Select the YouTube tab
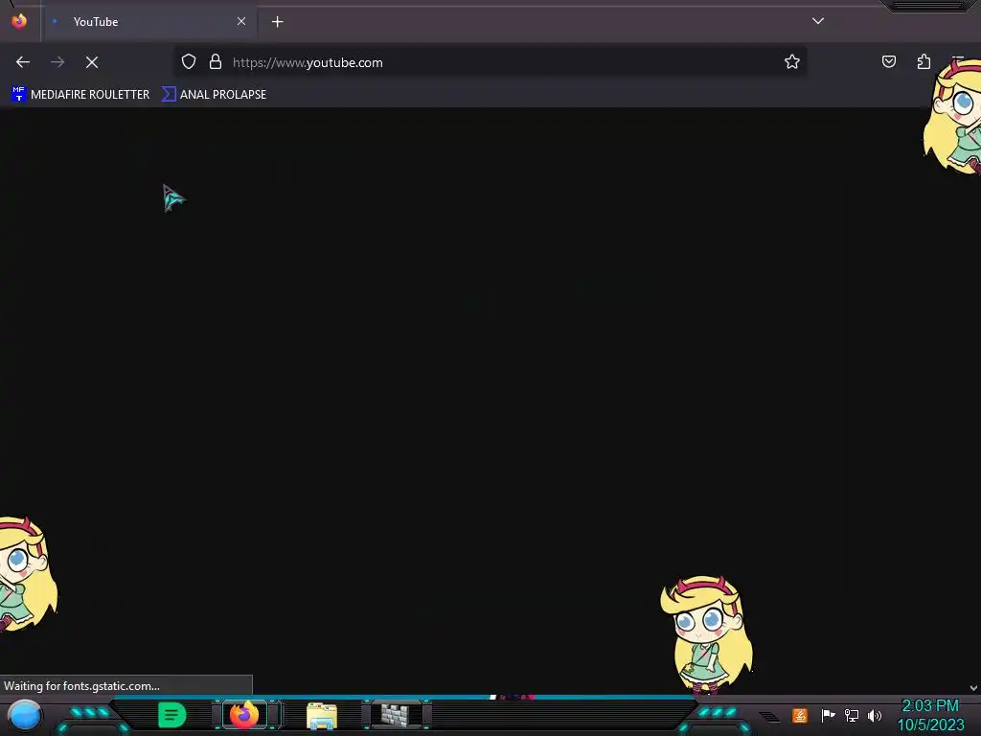Viewport: 981px width, 736px height. 148,22
